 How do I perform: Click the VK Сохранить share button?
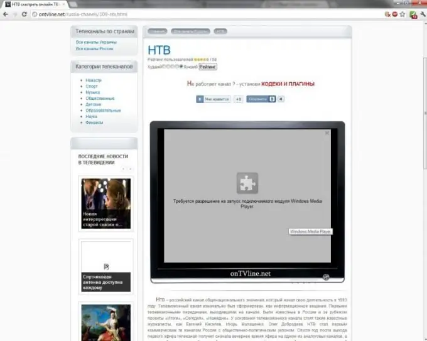[261, 99]
